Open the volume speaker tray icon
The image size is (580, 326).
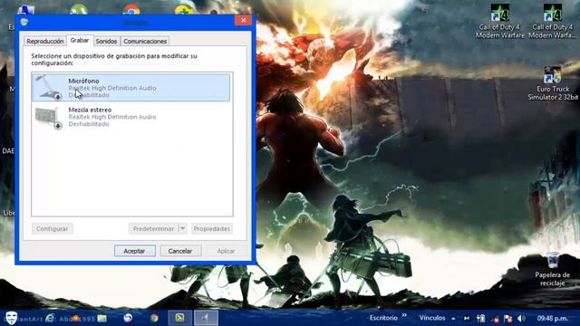point(521,318)
